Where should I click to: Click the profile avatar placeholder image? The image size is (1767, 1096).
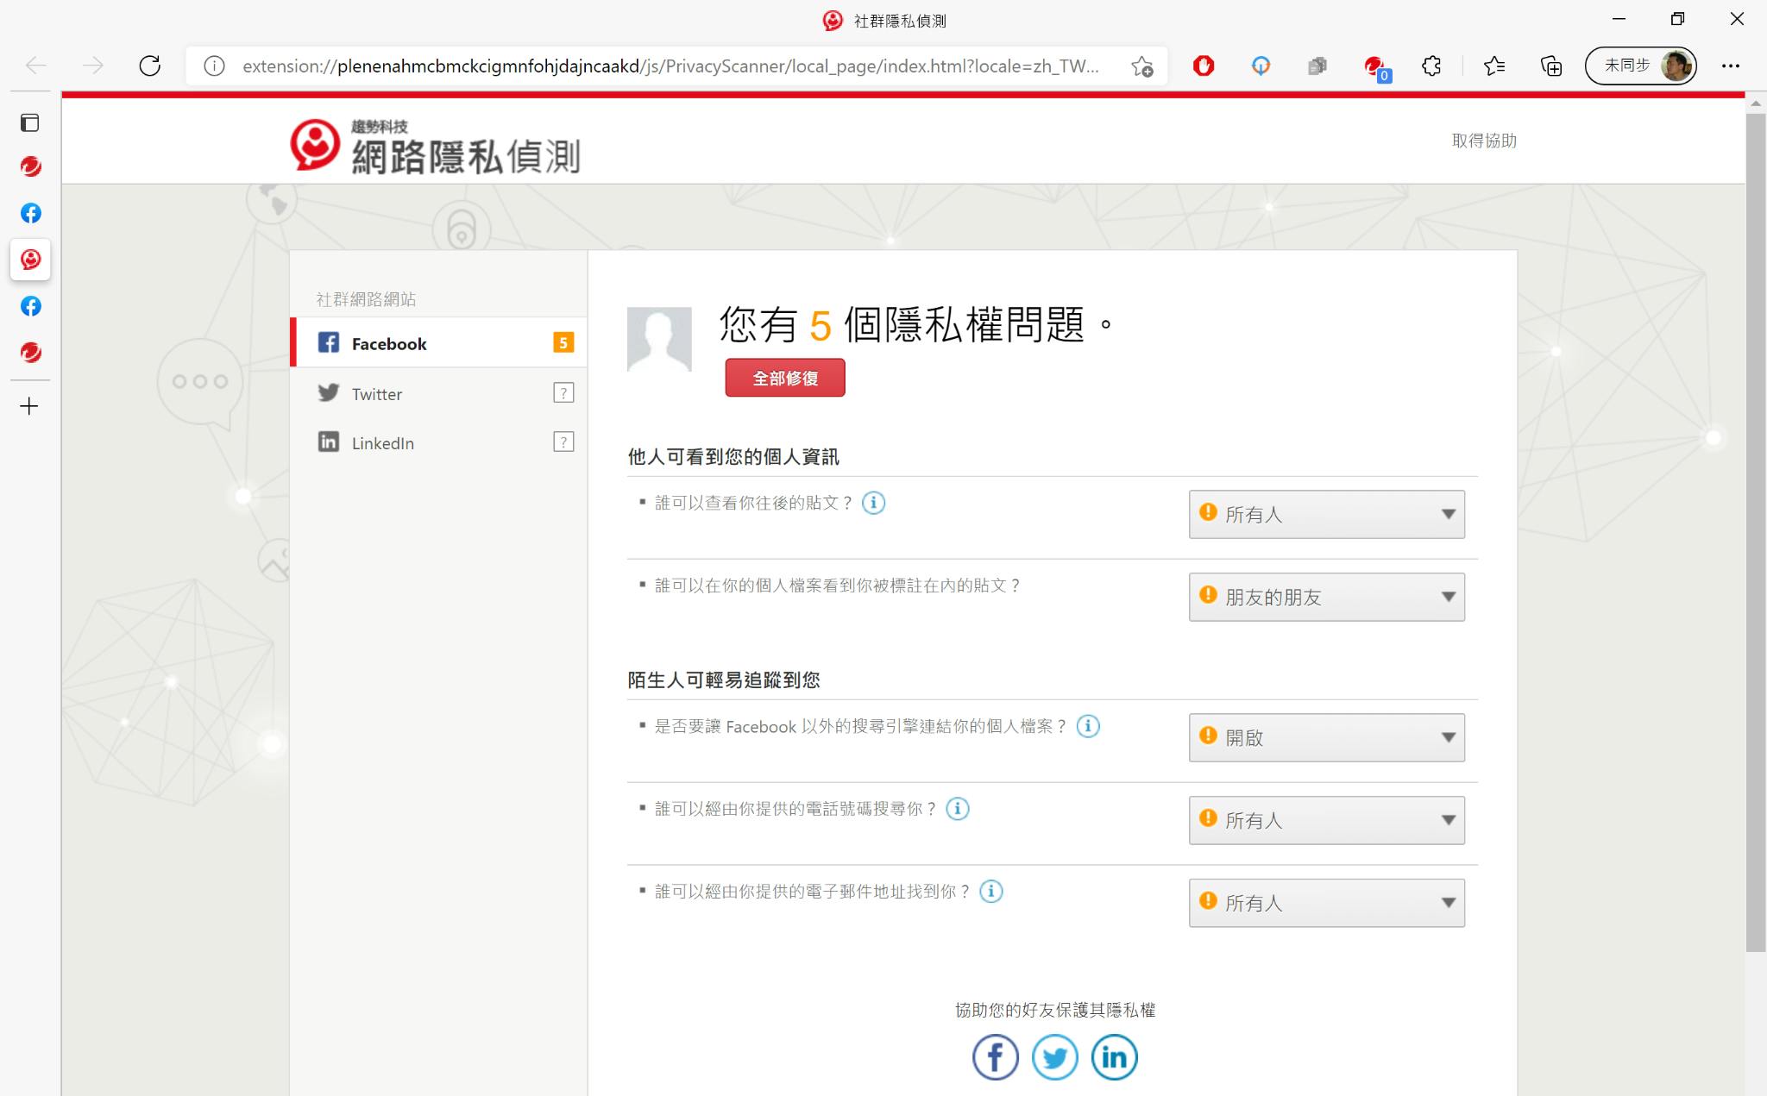[659, 340]
